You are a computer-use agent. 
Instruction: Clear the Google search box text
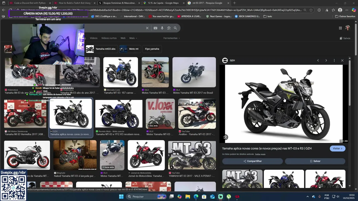(147, 28)
